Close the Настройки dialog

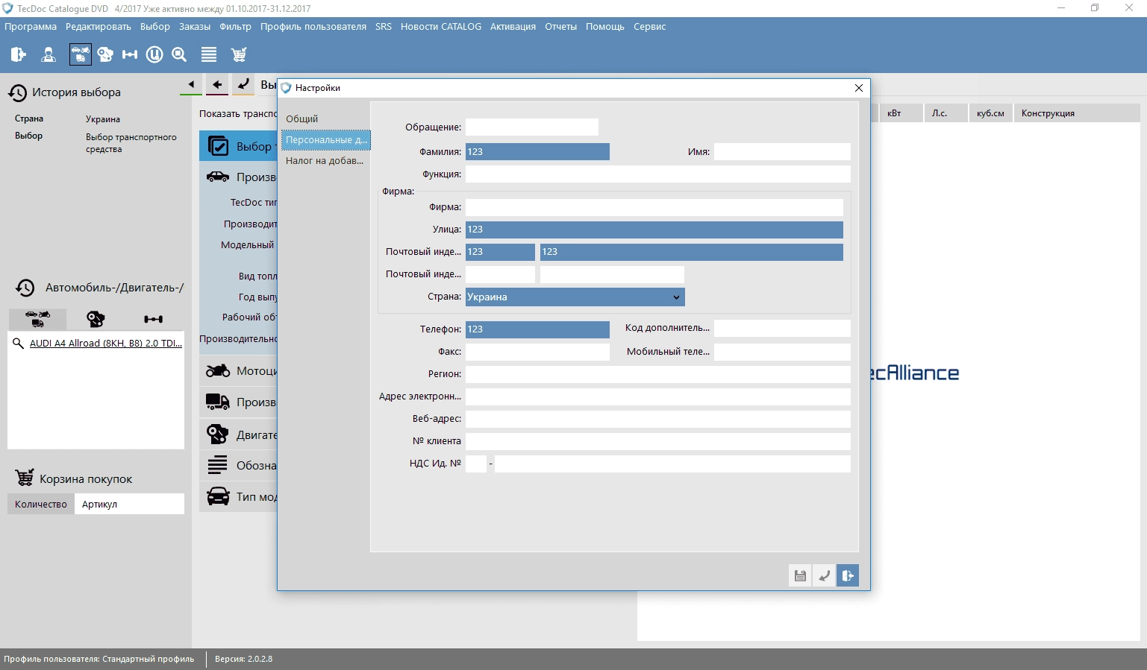click(859, 88)
